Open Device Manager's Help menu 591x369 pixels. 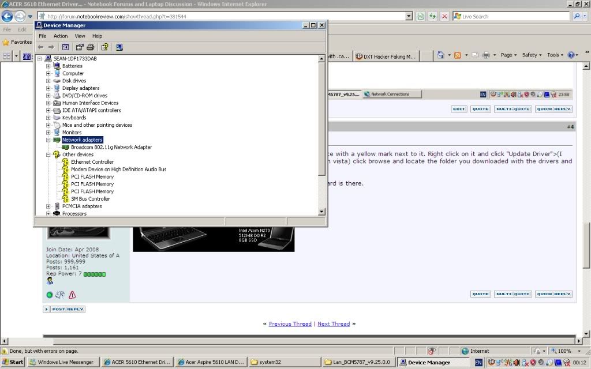tap(97, 36)
